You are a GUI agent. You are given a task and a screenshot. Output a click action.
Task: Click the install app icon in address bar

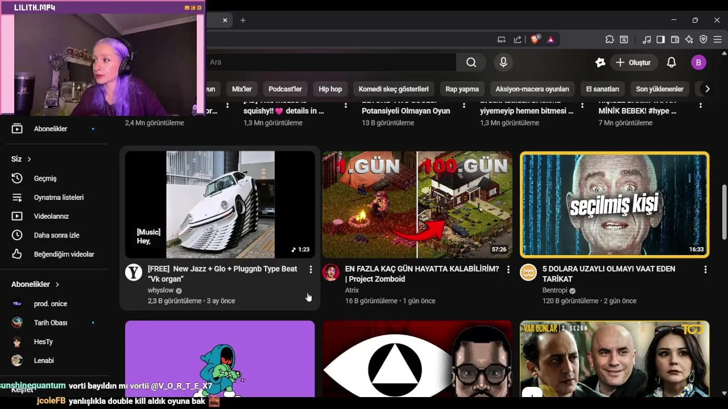502,39
